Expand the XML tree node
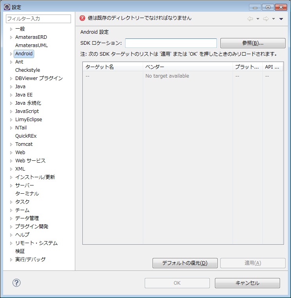This screenshot has width=291, height=298. pos(11,169)
